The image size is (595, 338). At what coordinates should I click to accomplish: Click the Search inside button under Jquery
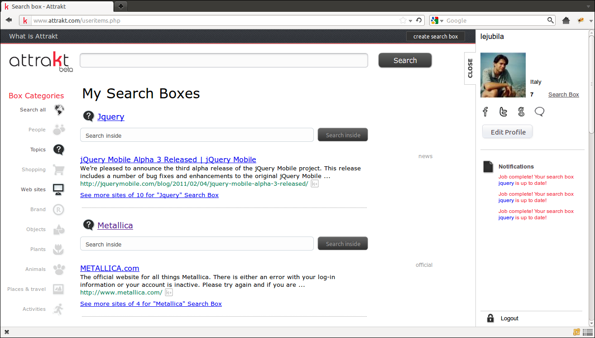tap(343, 135)
